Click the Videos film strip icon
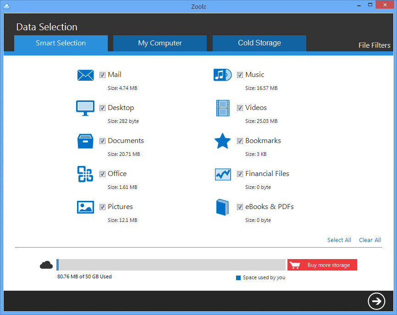The width and height of the screenshot is (397, 315). (x=223, y=108)
